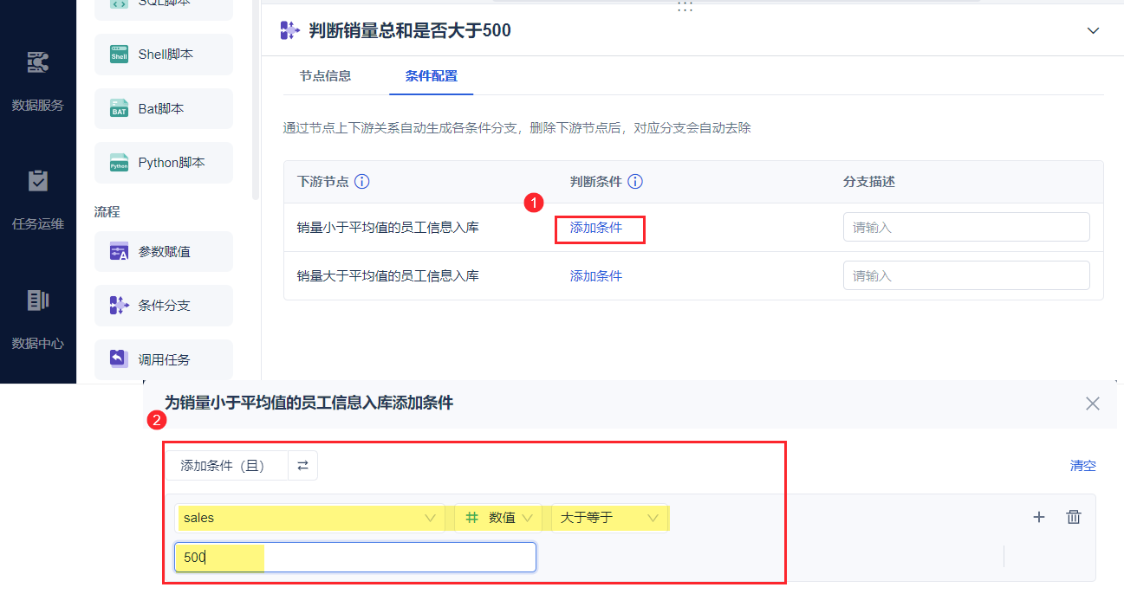This screenshot has width=1124, height=594.
Task: Click the 添加条件（且） button
Action: [226, 465]
